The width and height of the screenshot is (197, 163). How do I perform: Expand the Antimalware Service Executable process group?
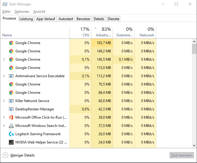point(4,76)
